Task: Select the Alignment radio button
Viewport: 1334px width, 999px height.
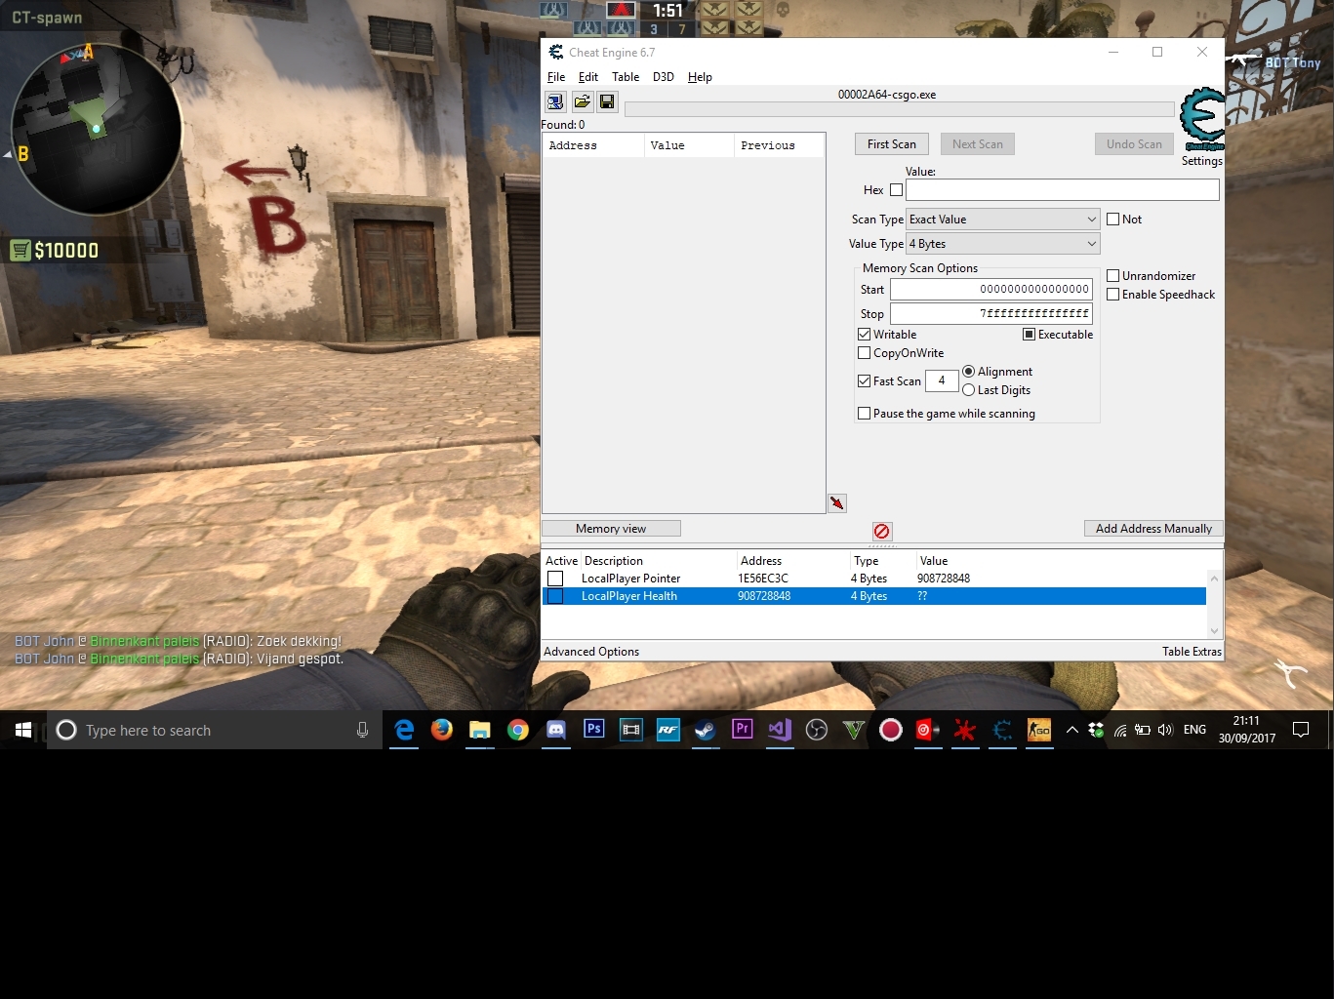Action: pyautogui.click(x=968, y=372)
